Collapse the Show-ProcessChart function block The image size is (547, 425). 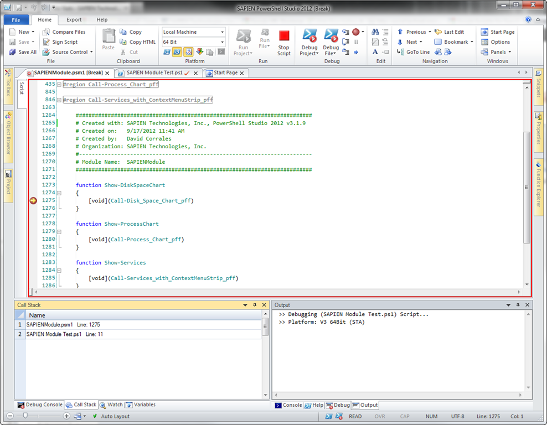[x=59, y=232]
